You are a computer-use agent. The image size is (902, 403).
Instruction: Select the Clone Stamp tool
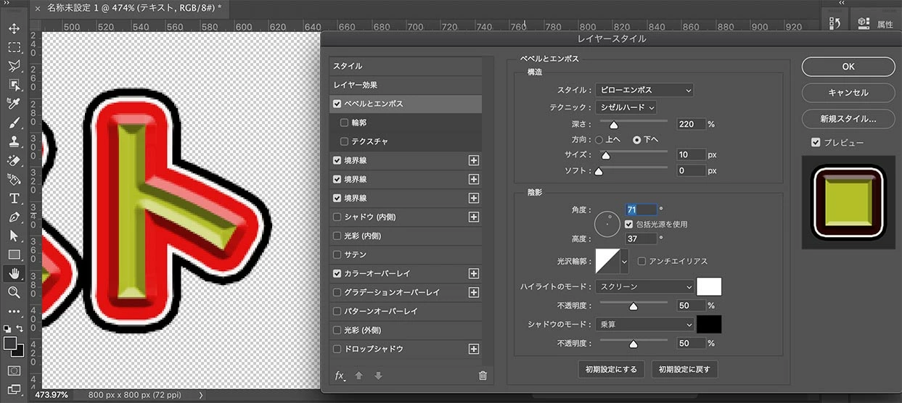click(14, 141)
